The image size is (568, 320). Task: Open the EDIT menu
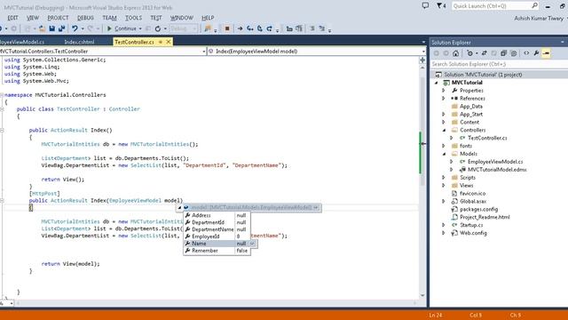(x=12, y=18)
